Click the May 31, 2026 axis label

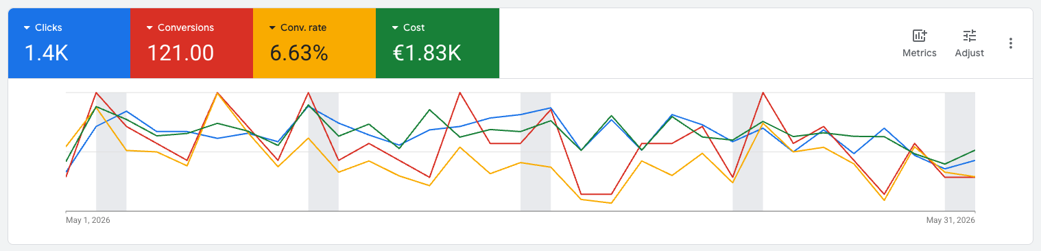tap(950, 220)
